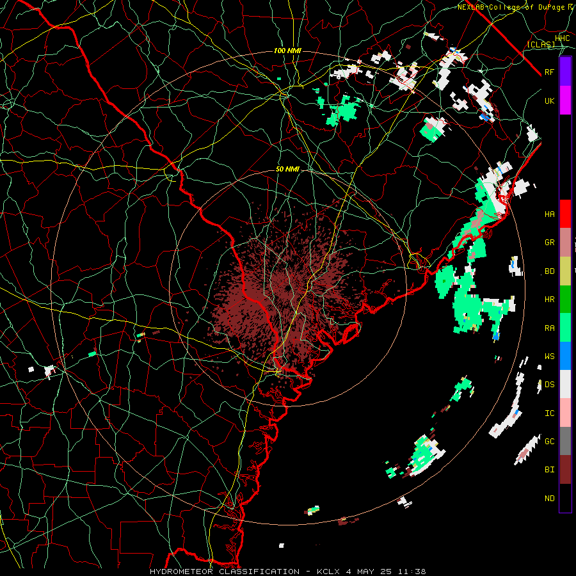Screen dimensions: 576x576
Task: Click the RA legend label
Action: (549, 328)
